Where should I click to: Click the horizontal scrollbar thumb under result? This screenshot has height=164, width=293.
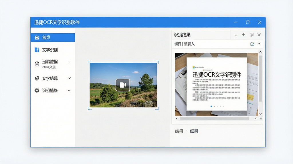point(214,119)
